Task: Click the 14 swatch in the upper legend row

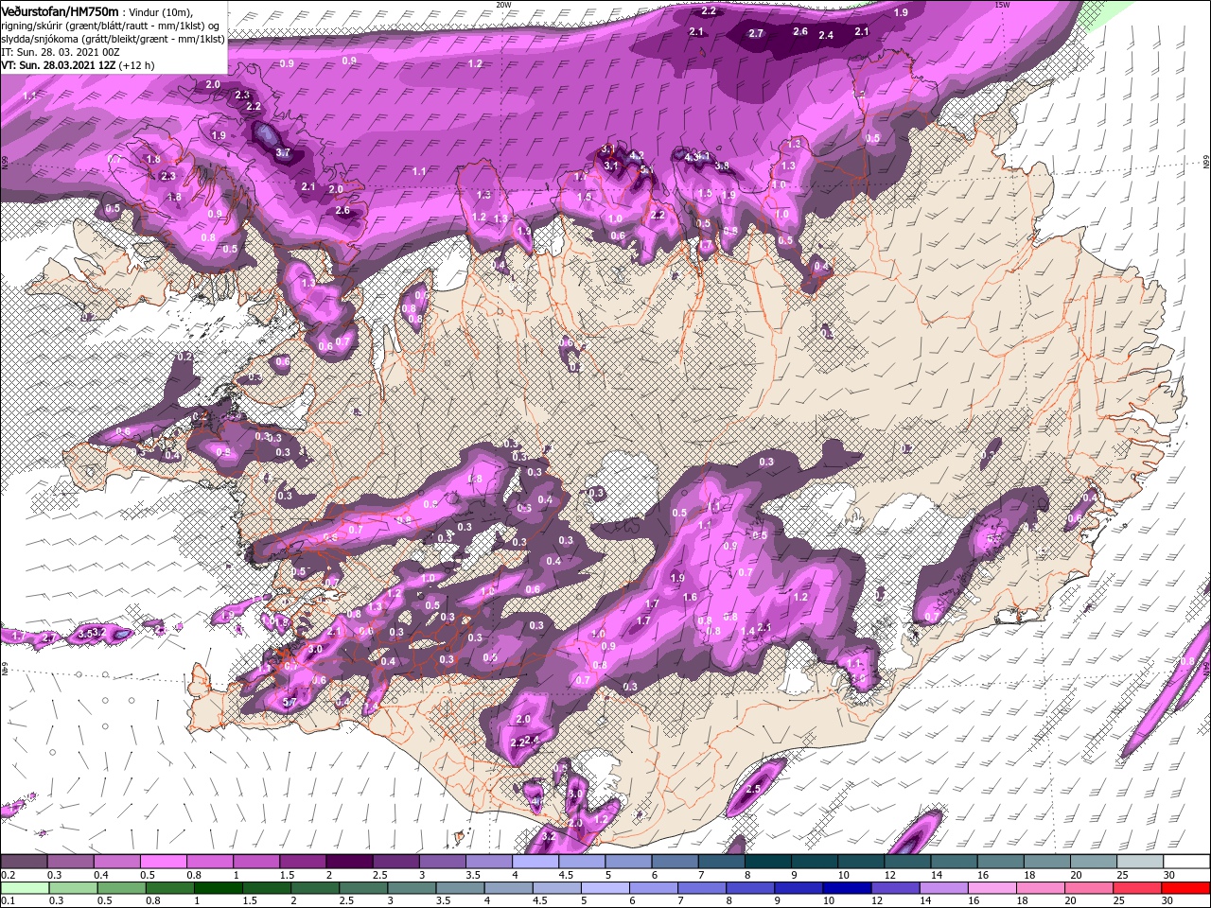Action: (x=955, y=862)
